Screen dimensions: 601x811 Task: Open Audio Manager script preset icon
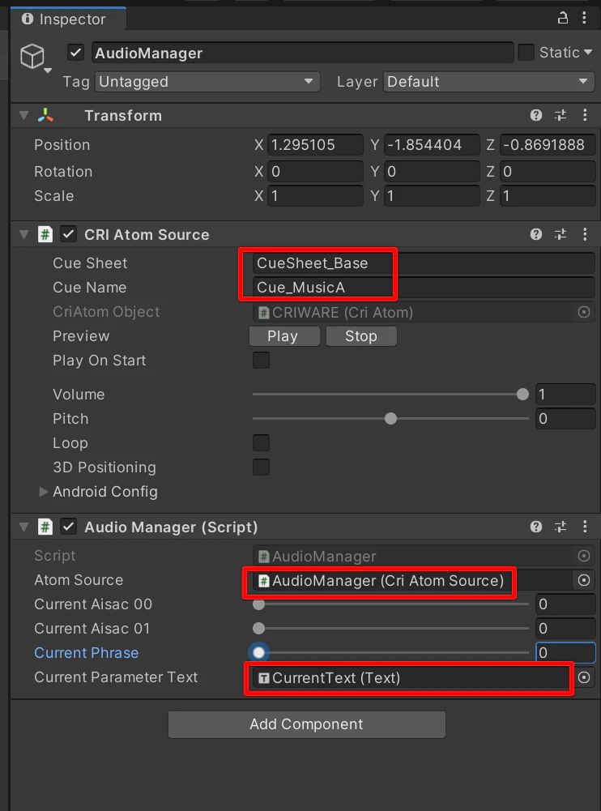561,527
